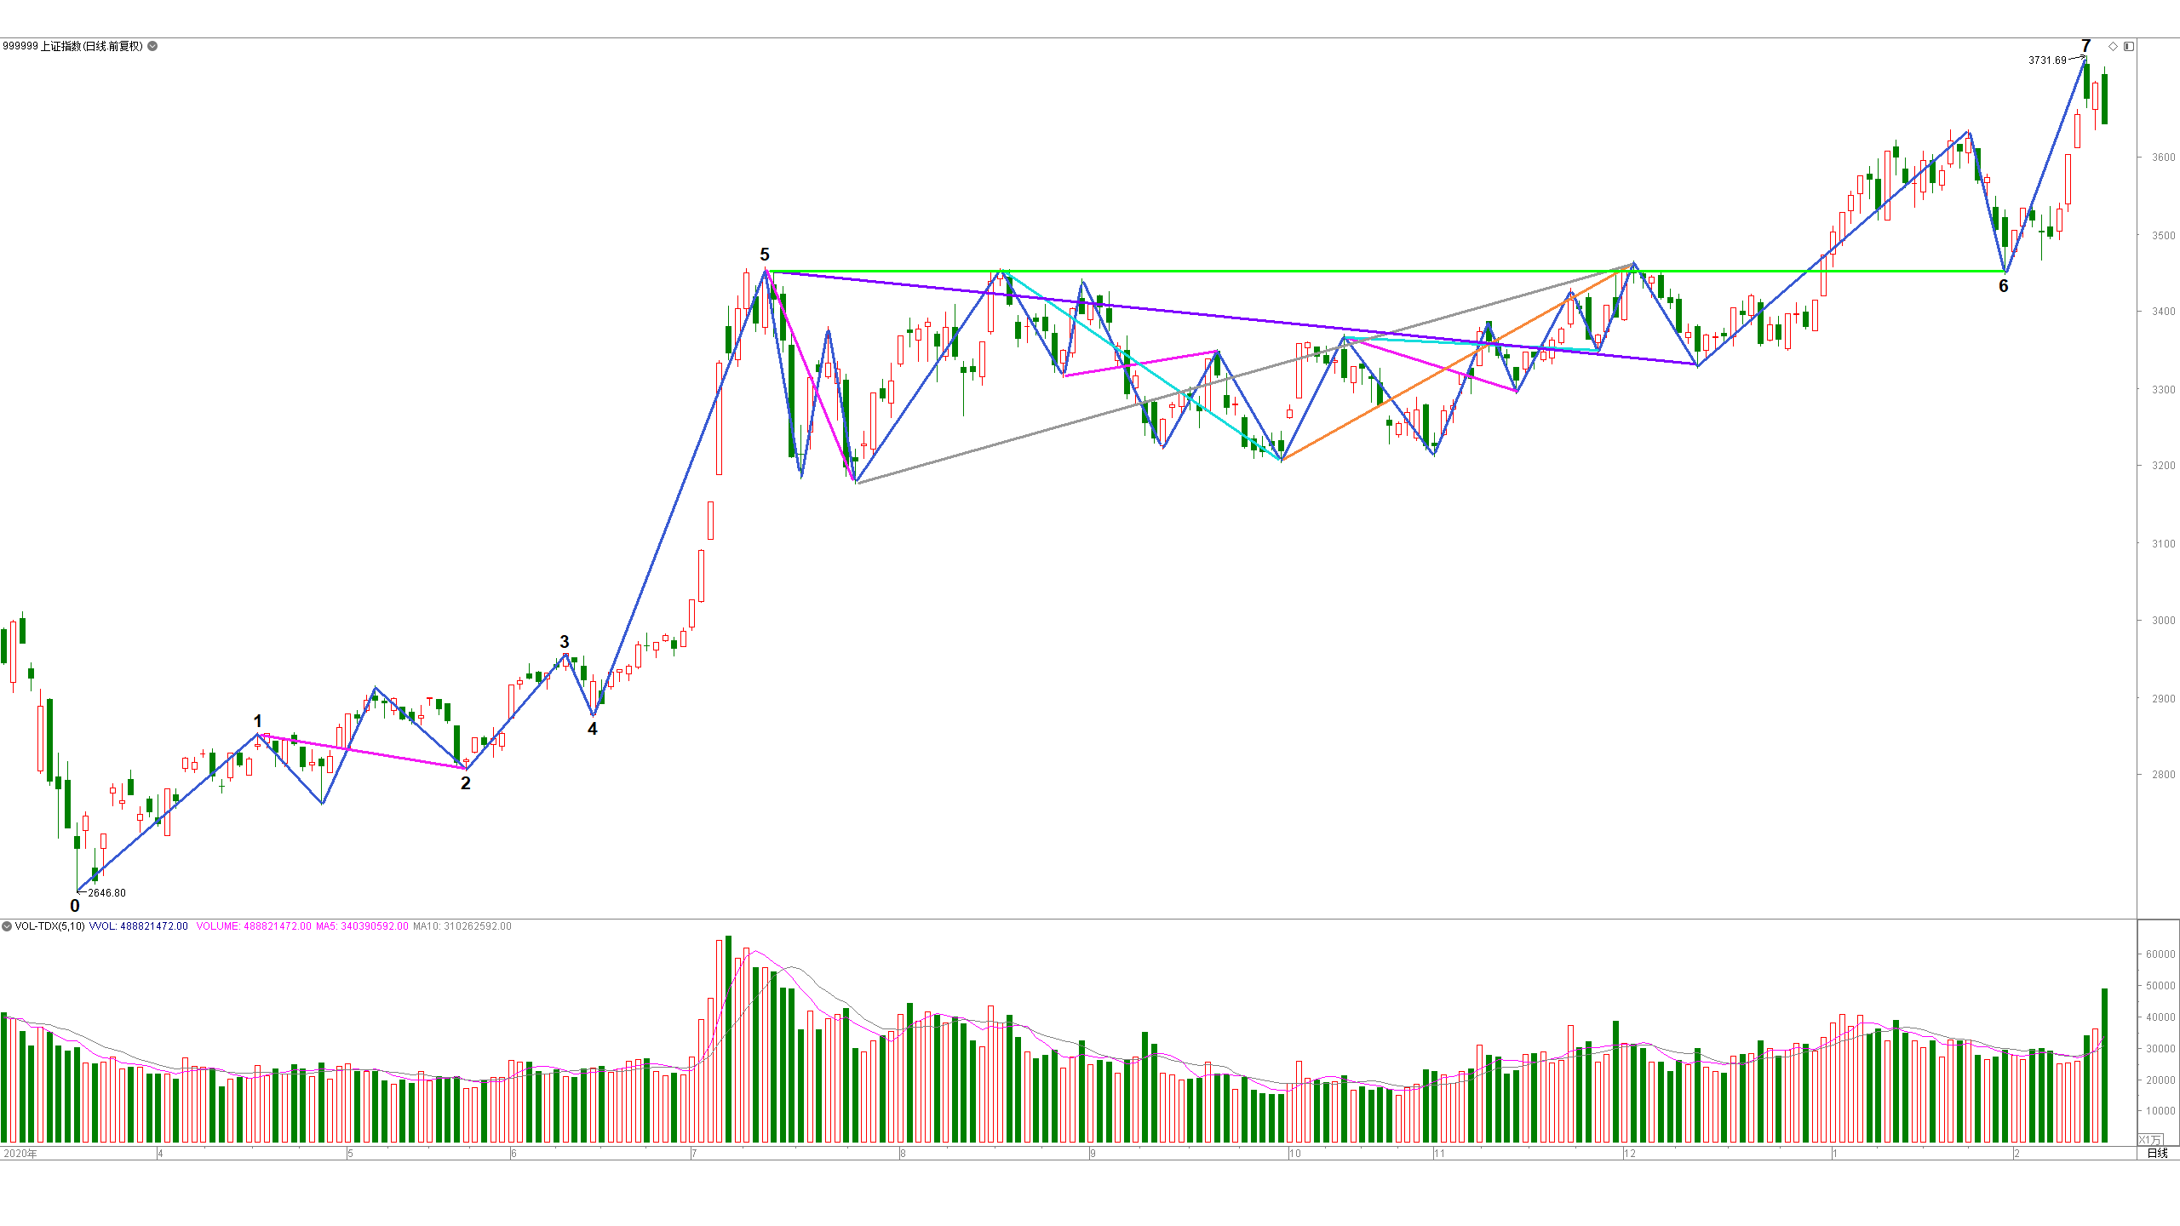2180x1226 pixels.
Task: Click wave label 5 at the July peak
Action: pos(765,255)
